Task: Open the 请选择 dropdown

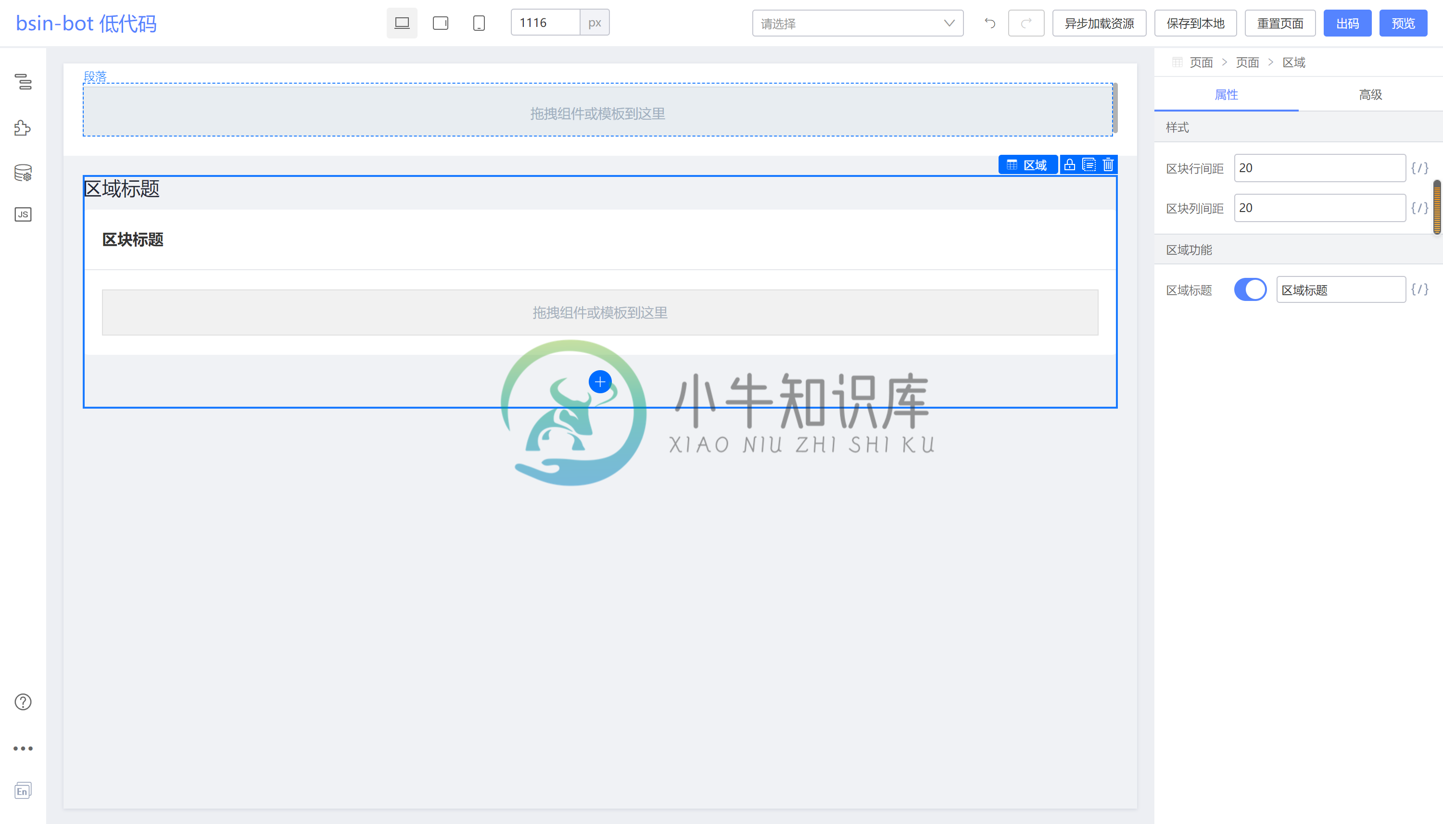Action: [858, 23]
